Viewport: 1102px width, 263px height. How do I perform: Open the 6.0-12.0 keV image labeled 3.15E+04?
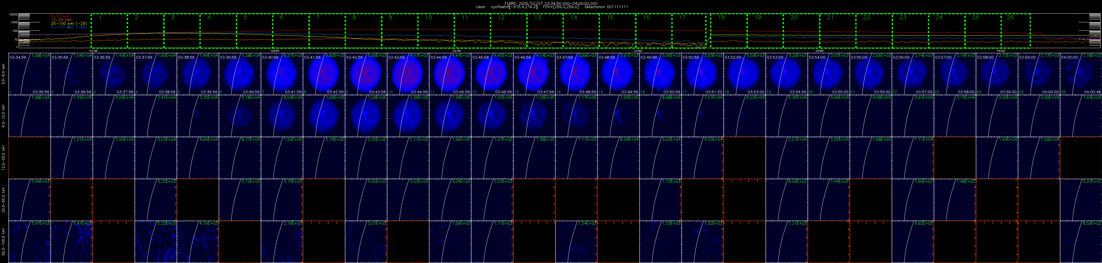(955, 115)
